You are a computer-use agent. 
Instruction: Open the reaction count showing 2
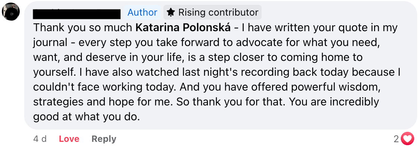(x=396, y=139)
